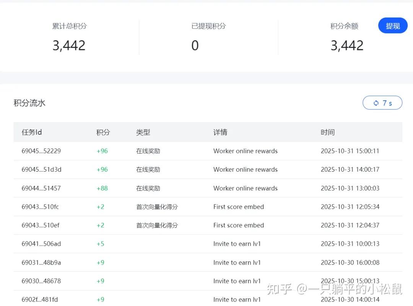This screenshot has height=306, width=413.
Task: Click the +88 points entry
Action: pyautogui.click(x=102, y=188)
